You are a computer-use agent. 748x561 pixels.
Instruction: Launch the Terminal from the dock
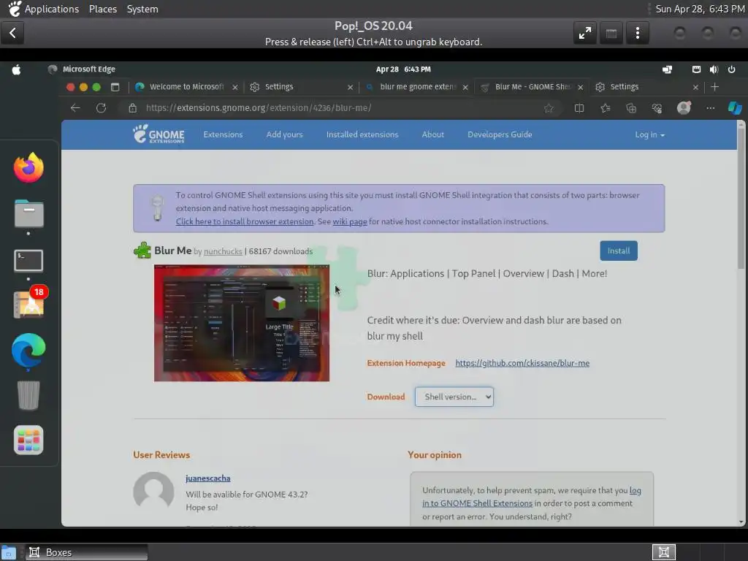pos(28,261)
